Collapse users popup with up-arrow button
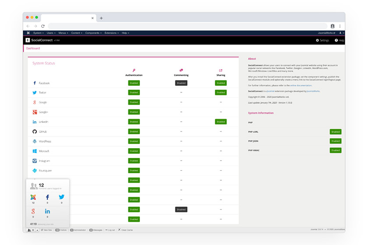 (x=37, y=230)
